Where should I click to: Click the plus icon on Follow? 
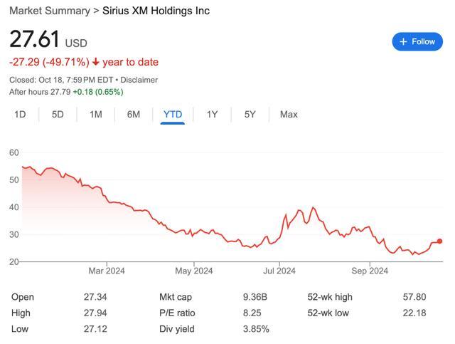pos(404,41)
